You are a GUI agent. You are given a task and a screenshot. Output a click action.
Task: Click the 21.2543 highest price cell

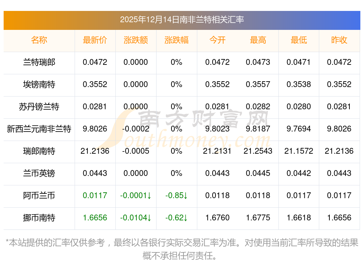coord(258,151)
